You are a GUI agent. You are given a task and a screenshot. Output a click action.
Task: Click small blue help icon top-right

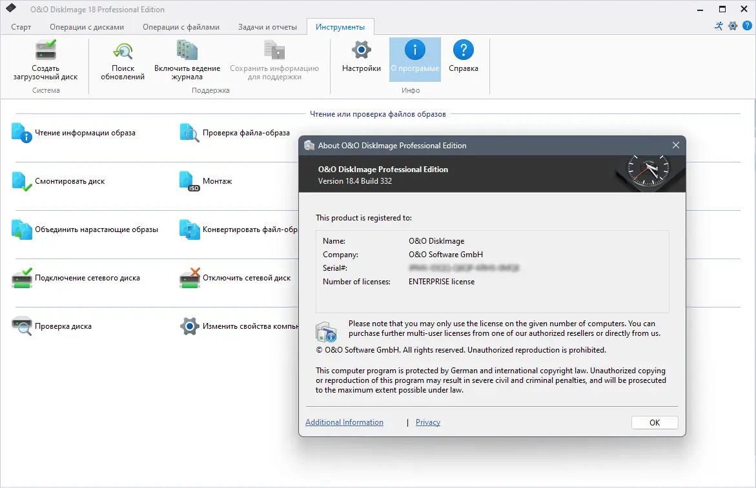pyautogui.click(x=747, y=26)
